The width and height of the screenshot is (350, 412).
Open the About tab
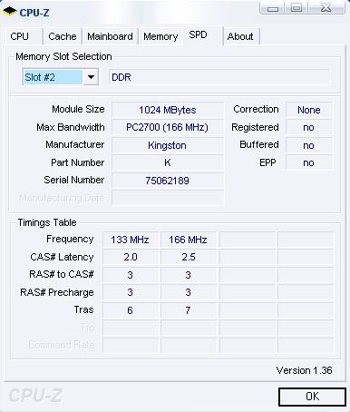click(240, 36)
